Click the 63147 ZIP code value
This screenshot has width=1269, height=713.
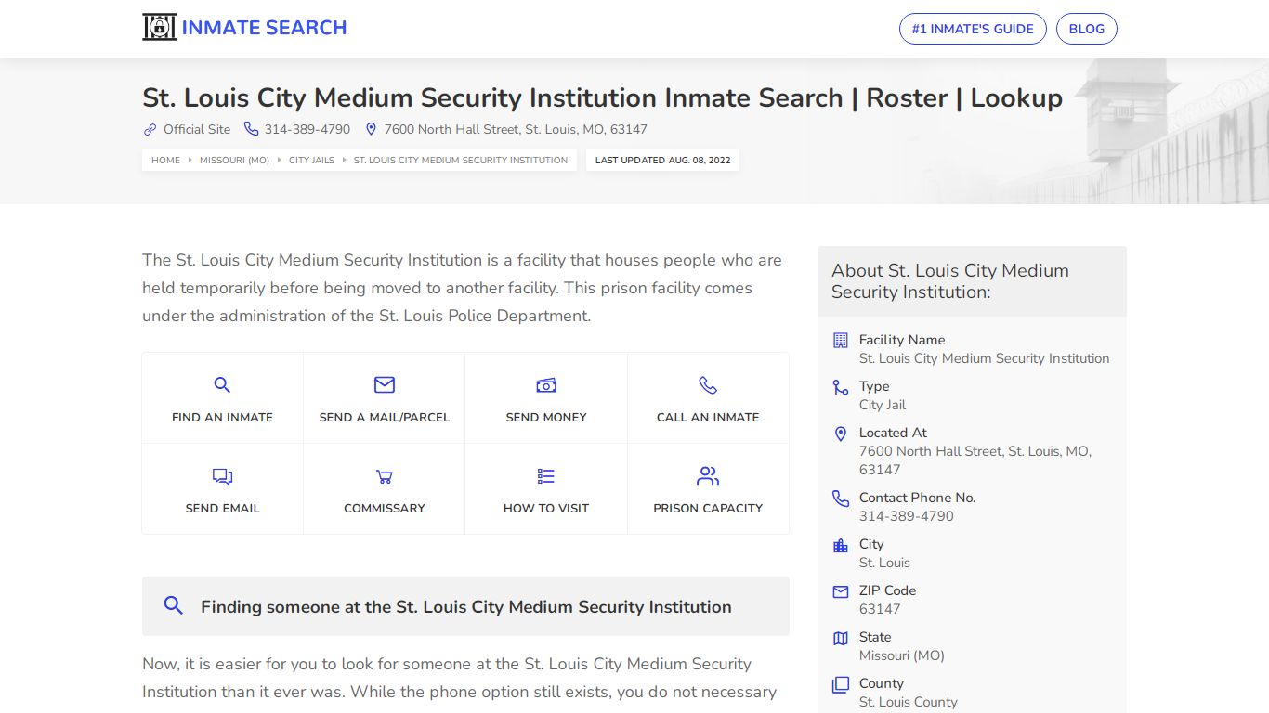[x=880, y=609]
